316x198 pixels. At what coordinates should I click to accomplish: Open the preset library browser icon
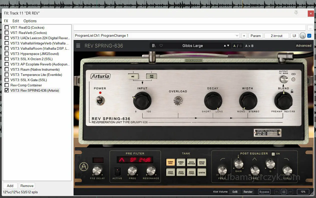pyautogui.click(x=154, y=46)
